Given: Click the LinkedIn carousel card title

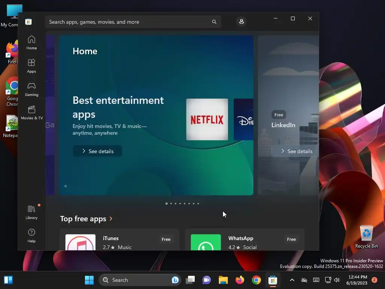Looking at the screenshot, I should point(283,125).
